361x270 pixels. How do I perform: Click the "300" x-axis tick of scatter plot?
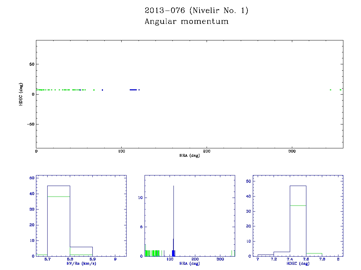pos(292,151)
